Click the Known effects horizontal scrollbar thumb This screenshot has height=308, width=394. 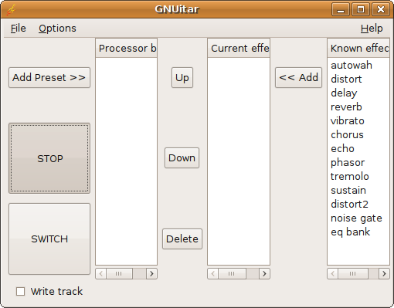pos(353,273)
